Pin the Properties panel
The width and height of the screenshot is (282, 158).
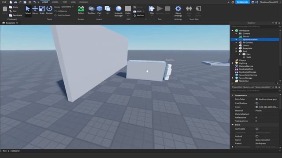coord(276,87)
